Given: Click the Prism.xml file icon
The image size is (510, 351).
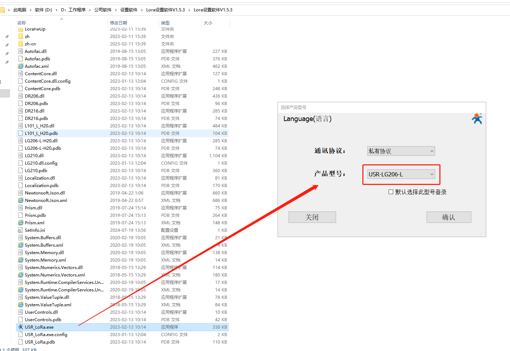Looking at the screenshot, I should [x=21, y=223].
